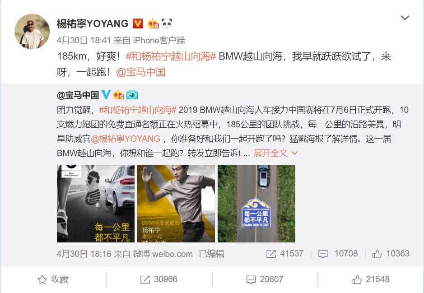Toggle 收藏 star to favorite the post
The width and height of the screenshot is (424, 293).
click(53, 279)
